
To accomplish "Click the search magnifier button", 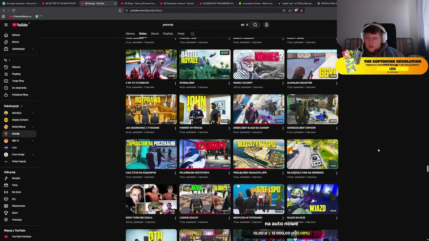I will pyautogui.click(x=255, y=25).
